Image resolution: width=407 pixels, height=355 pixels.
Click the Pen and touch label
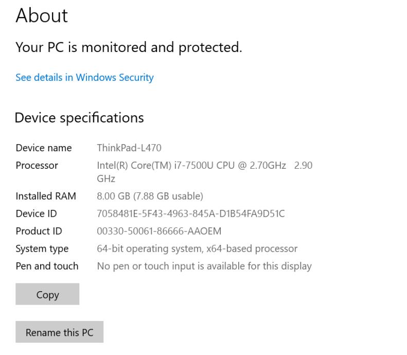pyautogui.click(x=47, y=266)
